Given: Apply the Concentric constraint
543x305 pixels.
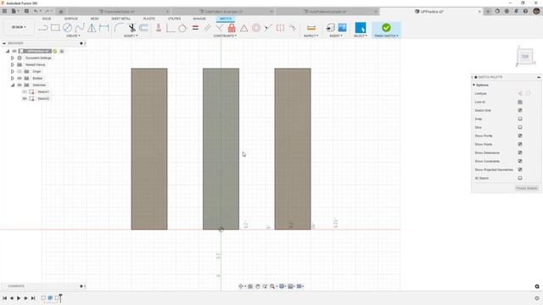Looking at the screenshot, I should tap(256, 28).
